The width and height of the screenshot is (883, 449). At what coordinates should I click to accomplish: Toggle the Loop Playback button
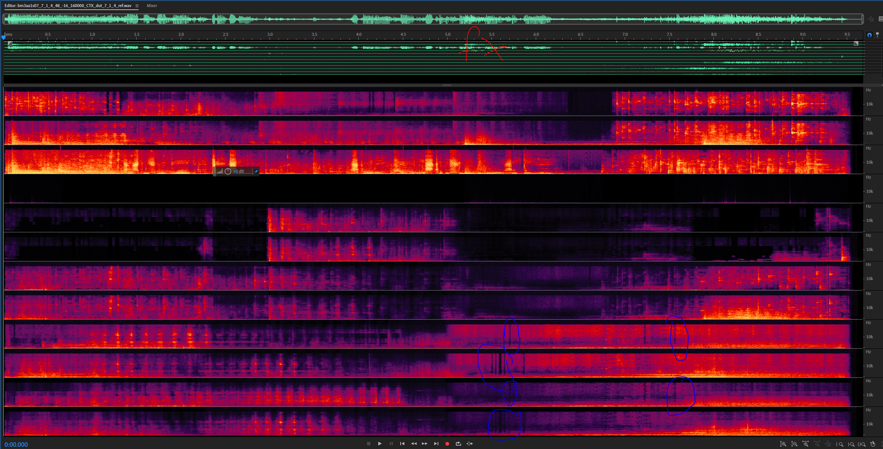pyautogui.click(x=458, y=444)
